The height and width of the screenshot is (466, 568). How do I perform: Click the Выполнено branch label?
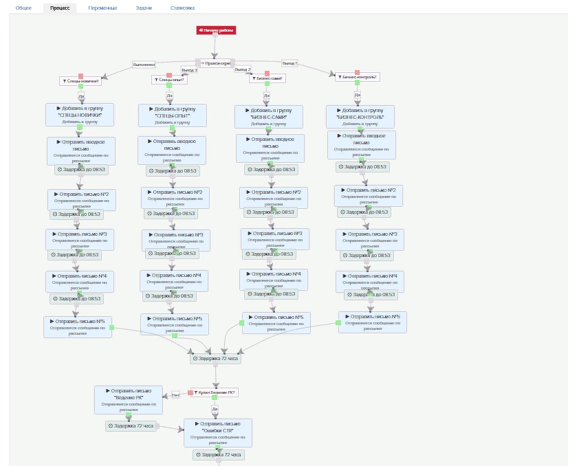pos(144,65)
